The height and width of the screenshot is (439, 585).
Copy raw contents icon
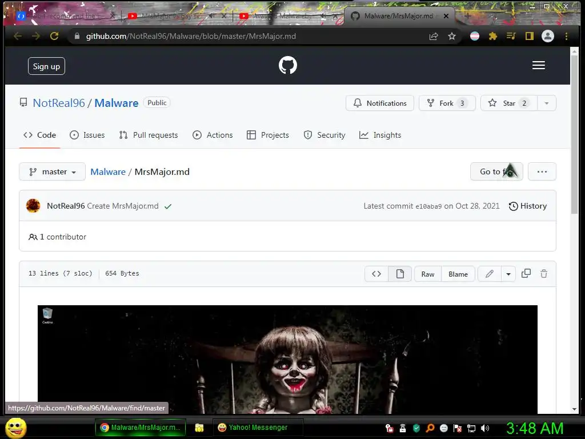(x=526, y=274)
